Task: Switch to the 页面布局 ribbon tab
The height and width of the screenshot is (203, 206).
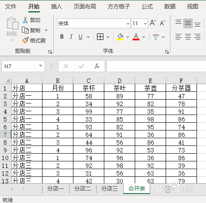Action: click(x=85, y=6)
